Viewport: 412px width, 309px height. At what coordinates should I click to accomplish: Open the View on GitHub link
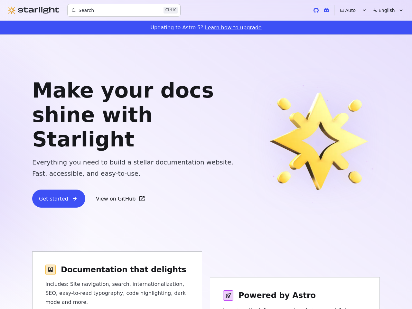coord(120,199)
